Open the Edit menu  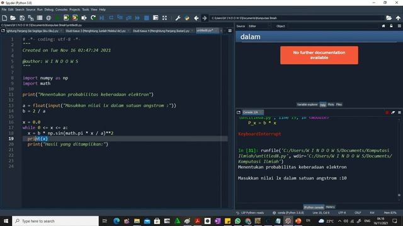(11, 9)
